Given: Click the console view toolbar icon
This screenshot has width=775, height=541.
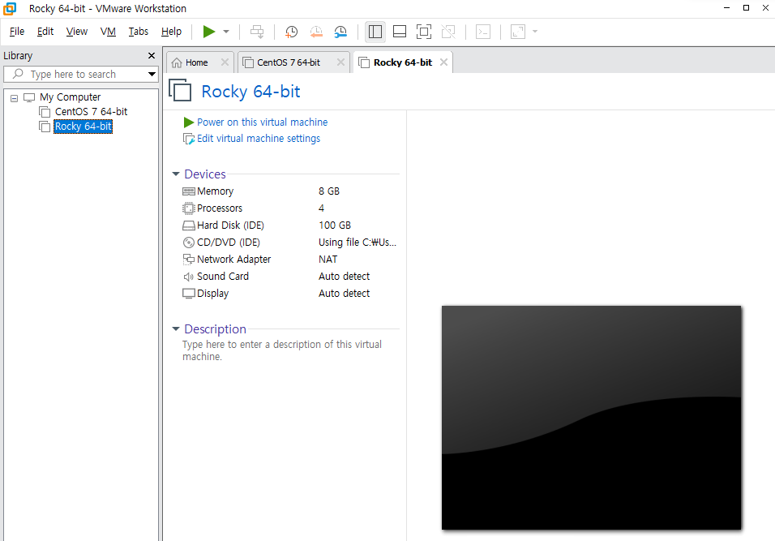Looking at the screenshot, I should [483, 32].
